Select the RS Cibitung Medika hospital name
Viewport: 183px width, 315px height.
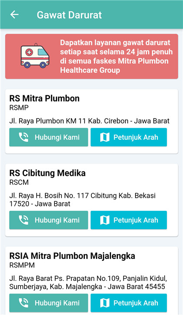click(47, 173)
